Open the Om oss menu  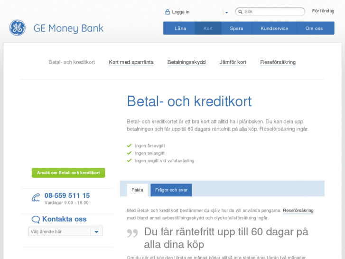click(314, 28)
